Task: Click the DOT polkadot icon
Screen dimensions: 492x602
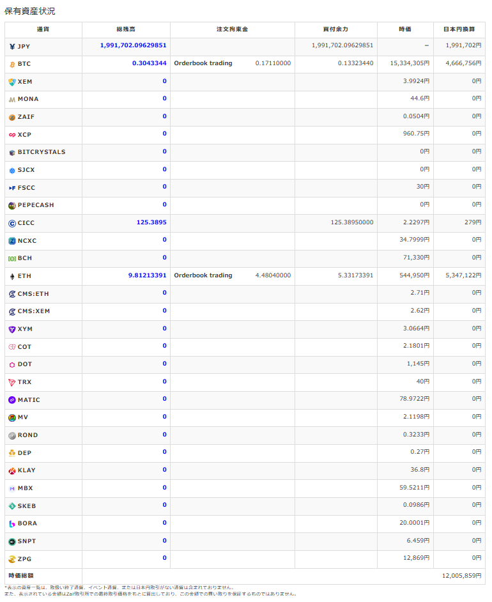Action: tap(12, 365)
